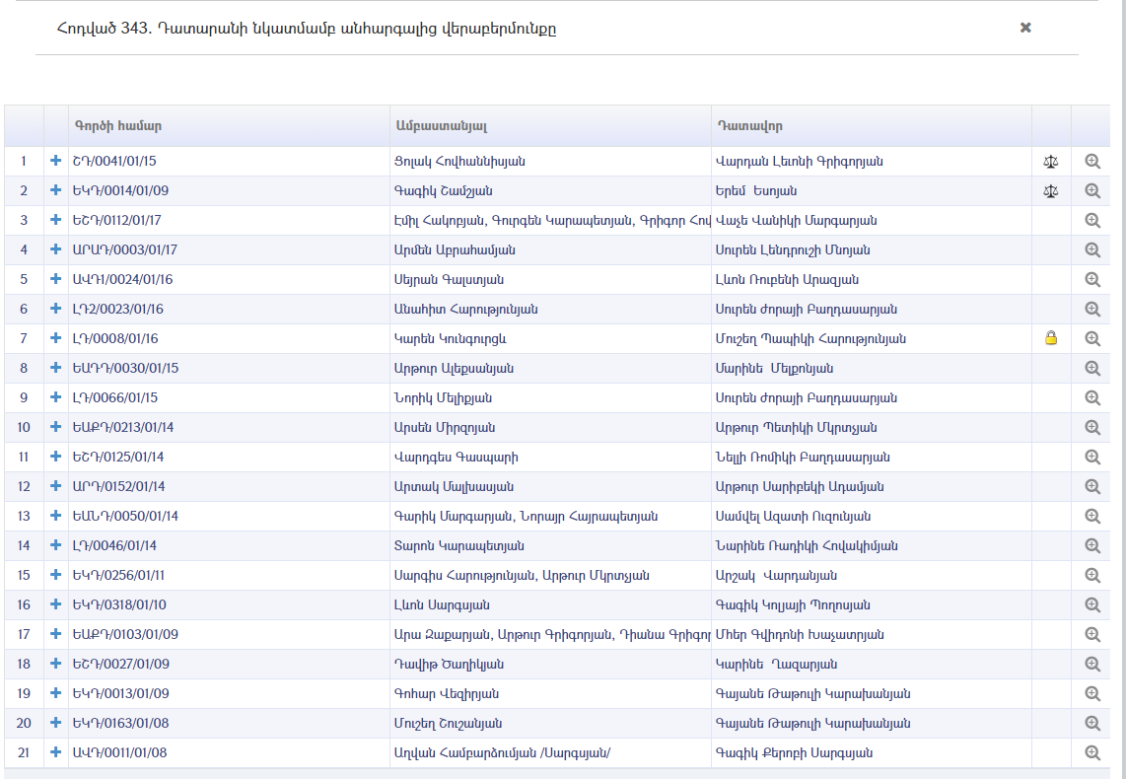Click magnifier for case ԵԿԴ/0013/01/09
Viewport: 1126px width, 779px height.
pos(1092,693)
